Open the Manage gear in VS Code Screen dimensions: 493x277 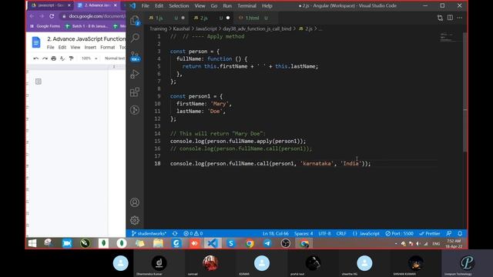135,220
